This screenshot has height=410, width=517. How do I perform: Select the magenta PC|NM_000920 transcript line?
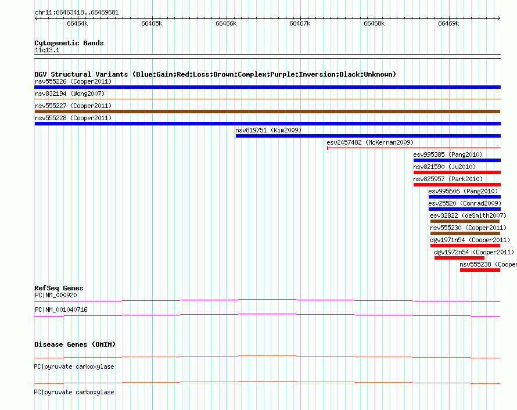point(267,301)
